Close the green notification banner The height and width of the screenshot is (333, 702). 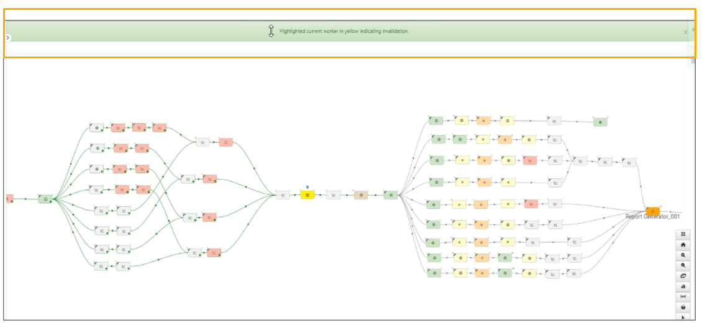tap(685, 32)
